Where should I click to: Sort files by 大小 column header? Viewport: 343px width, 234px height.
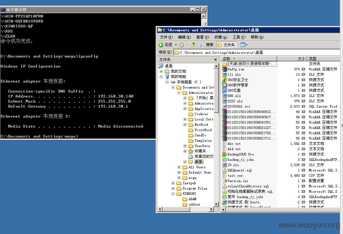coord(292,58)
